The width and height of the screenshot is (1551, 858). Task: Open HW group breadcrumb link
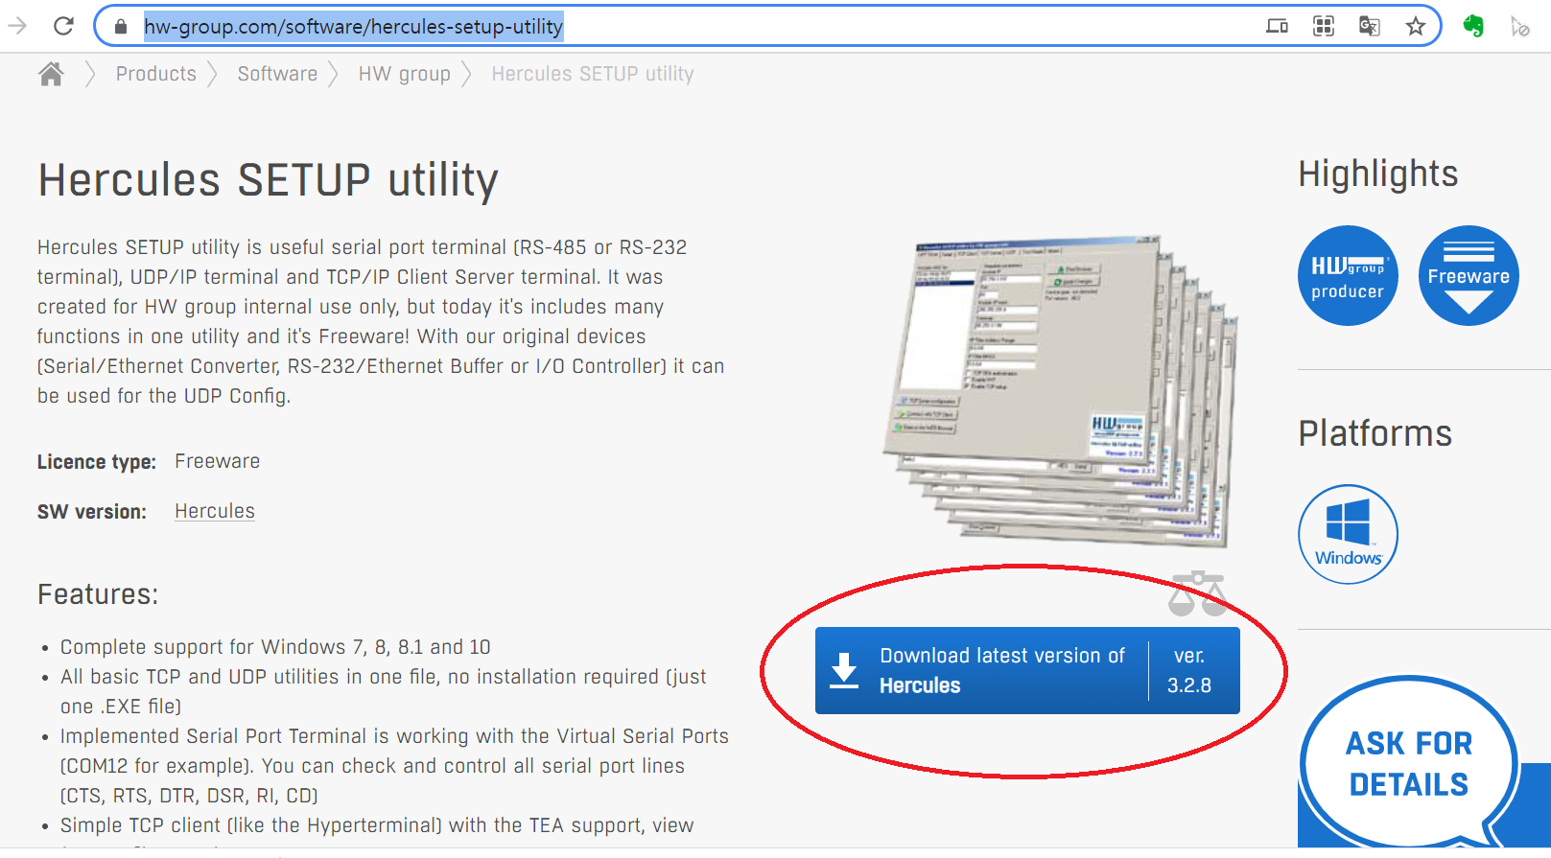click(x=405, y=74)
